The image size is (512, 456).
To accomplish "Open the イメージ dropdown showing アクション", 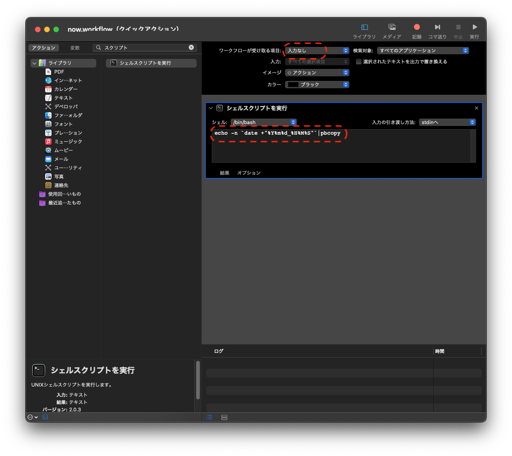I will pos(317,73).
